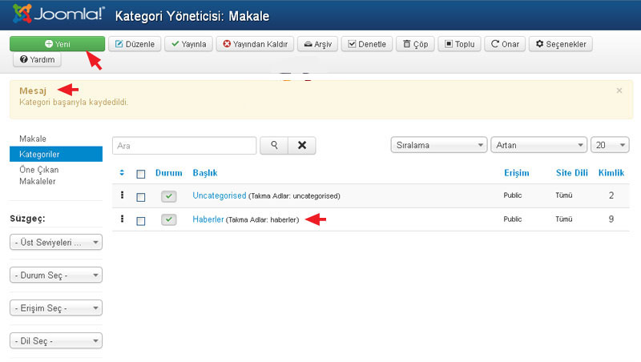Sort by Durum column
The image size is (641, 362).
pyautogui.click(x=168, y=173)
